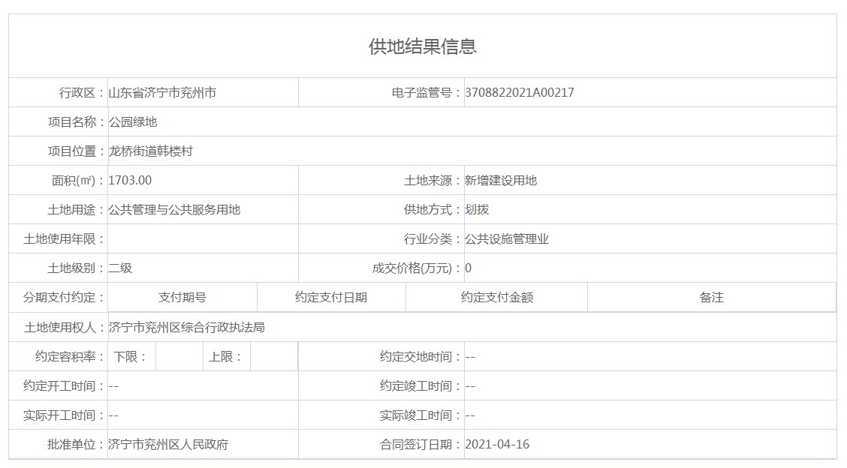Viewport: 847px width, 468px height.
Task: Click the 约定支付日期 column header
Action: pyautogui.click(x=331, y=298)
